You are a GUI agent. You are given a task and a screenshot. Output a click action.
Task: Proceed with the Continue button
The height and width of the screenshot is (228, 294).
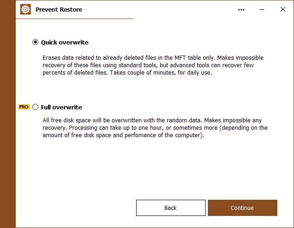[x=242, y=208]
